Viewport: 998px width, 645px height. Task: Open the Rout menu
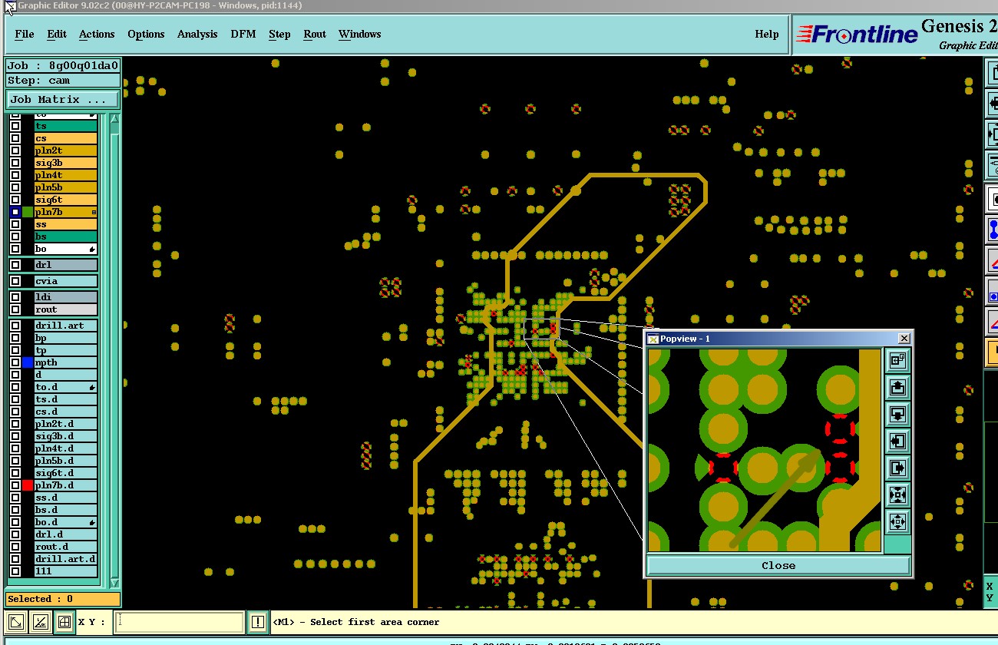point(315,34)
